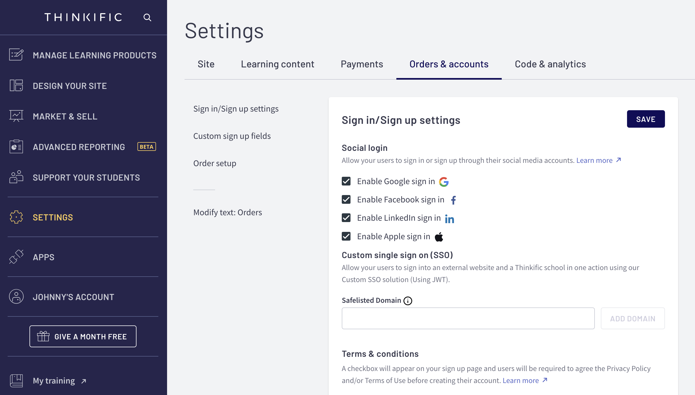
Task: Disable Google sign in checkbox
Action: tap(346, 181)
